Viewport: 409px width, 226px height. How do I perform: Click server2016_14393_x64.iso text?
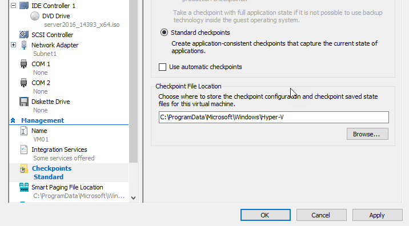pyautogui.click(x=82, y=25)
